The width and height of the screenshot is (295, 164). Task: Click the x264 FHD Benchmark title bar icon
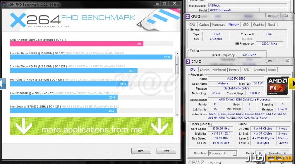(x=4, y=4)
